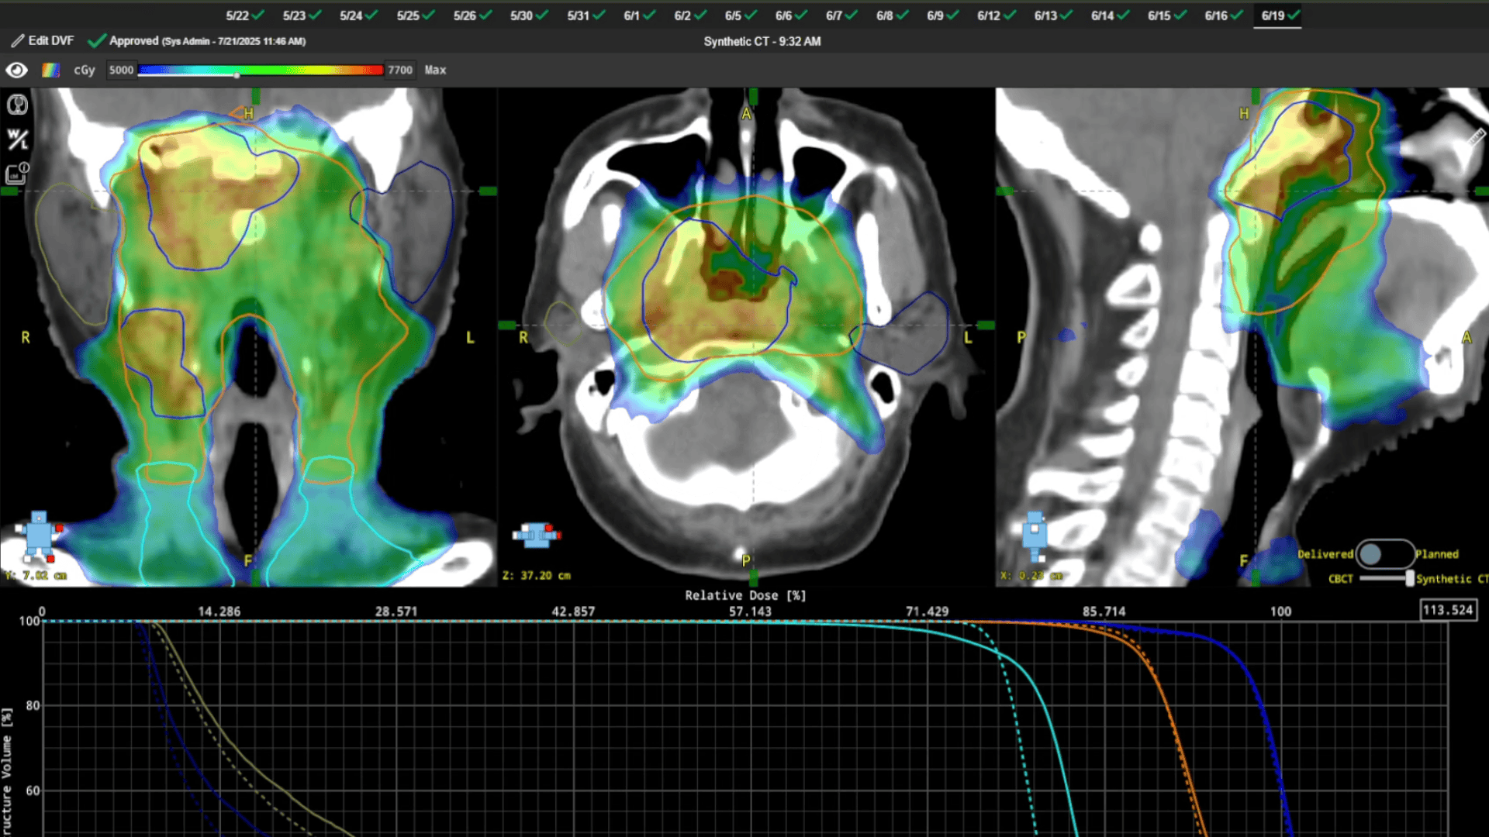
Task: Open the dose colormap palette icon
Action: click(50, 71)
